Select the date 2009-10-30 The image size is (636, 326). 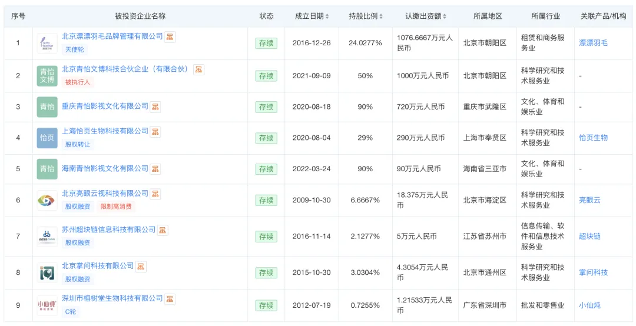pyautogui.click(x=312, y=200)
